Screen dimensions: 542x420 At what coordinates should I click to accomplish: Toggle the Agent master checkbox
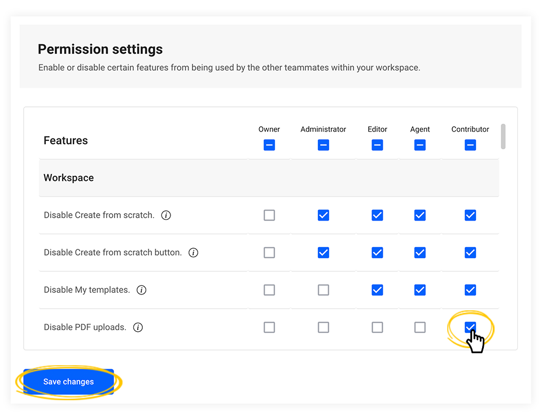(419, 145)
